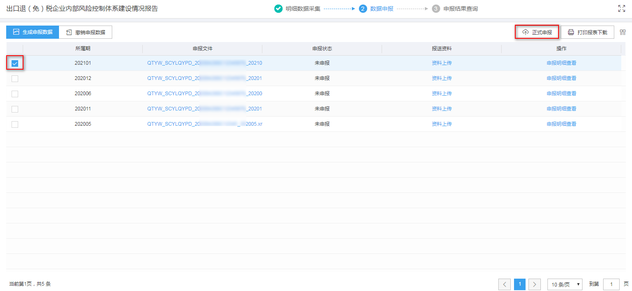
Task: Click 资料上传 in 202005 row
Action: pos(442,124)
